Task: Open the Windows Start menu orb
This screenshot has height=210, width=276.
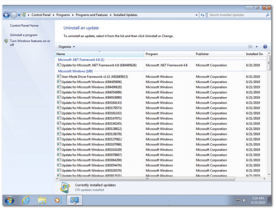Action: [10, 200]
